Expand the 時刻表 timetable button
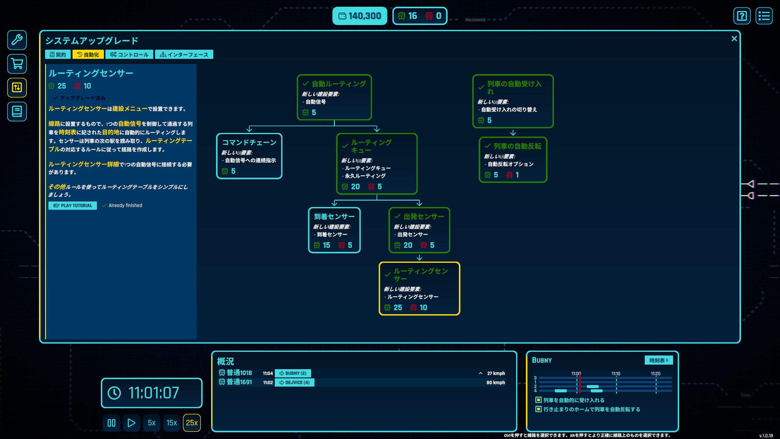This screenshot has height=439, width=780. [x=658, y=360]
